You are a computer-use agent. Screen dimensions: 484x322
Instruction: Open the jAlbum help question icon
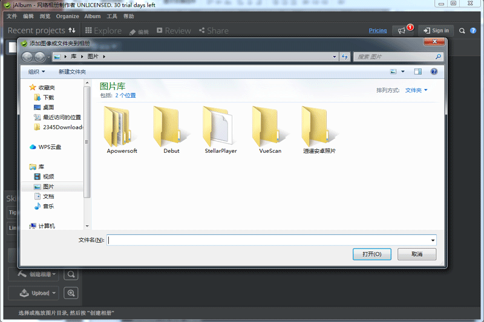coord(473,30)
